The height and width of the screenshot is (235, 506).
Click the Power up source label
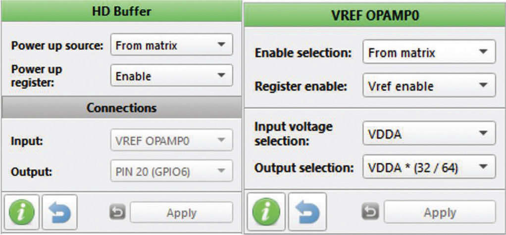pyautogui.click(x=57, y=46)
